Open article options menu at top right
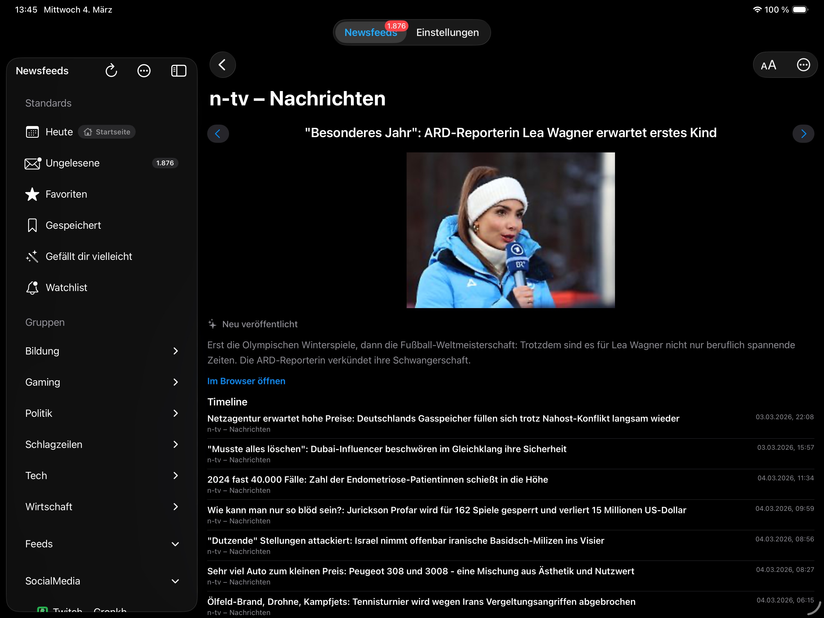 coord(804,64)
